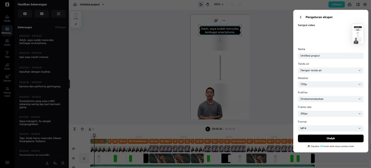
Task: Open the Resolusi 720p dropdown
Action: click(x=330, y=84)
